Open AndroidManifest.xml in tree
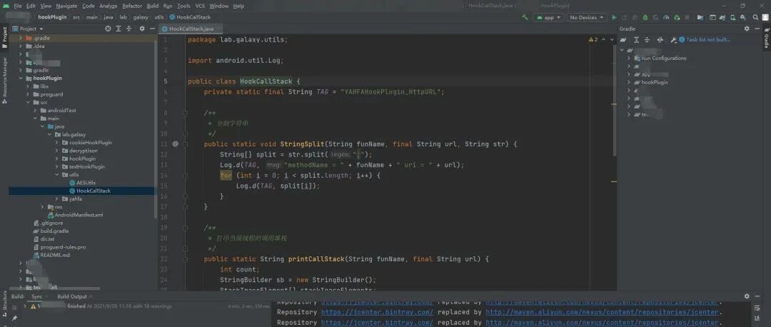Screen dimensions: 771x327 [79, 215]
